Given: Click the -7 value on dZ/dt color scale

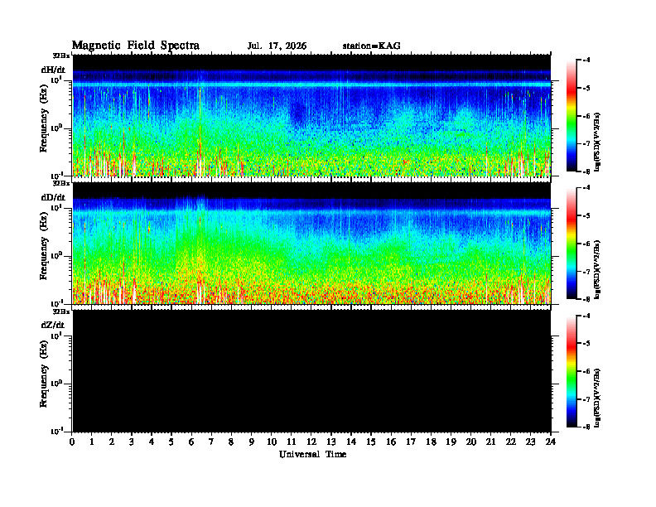Looking at the screenshot, I should click(586, 399).
